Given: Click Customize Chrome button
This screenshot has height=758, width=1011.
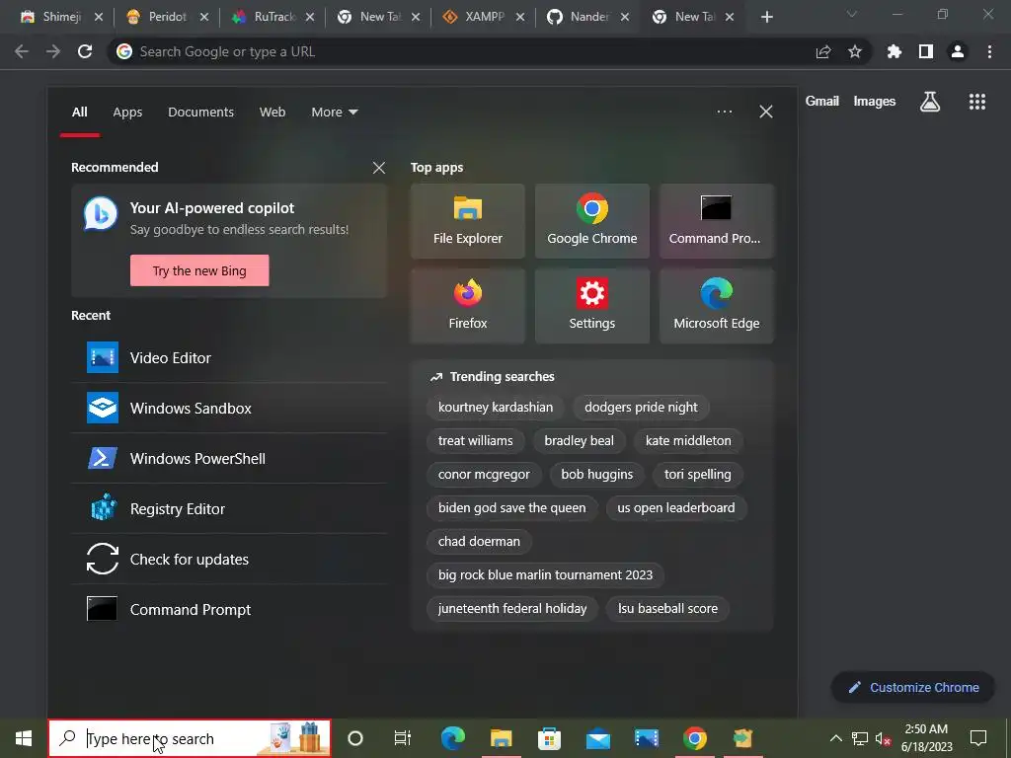Looking at the screenshot, I should coord(913,688).
